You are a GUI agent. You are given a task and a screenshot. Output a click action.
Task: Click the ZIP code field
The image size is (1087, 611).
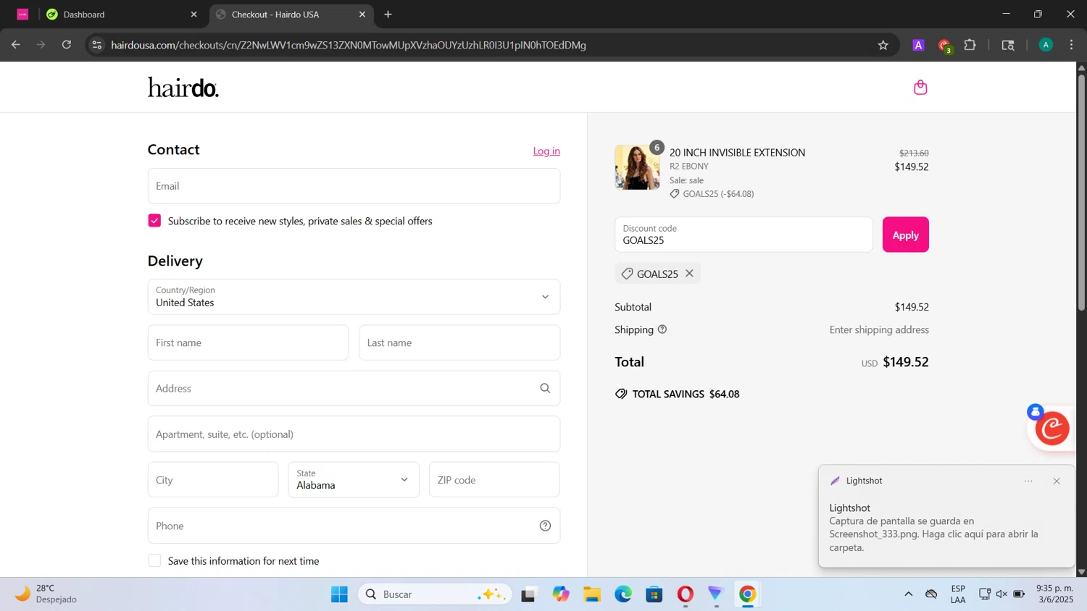(494, 480)
